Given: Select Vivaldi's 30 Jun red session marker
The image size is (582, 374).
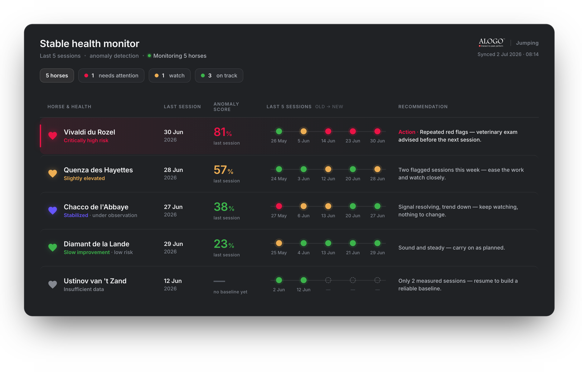Looking at the screenshot, I should [x=377, y=131].
